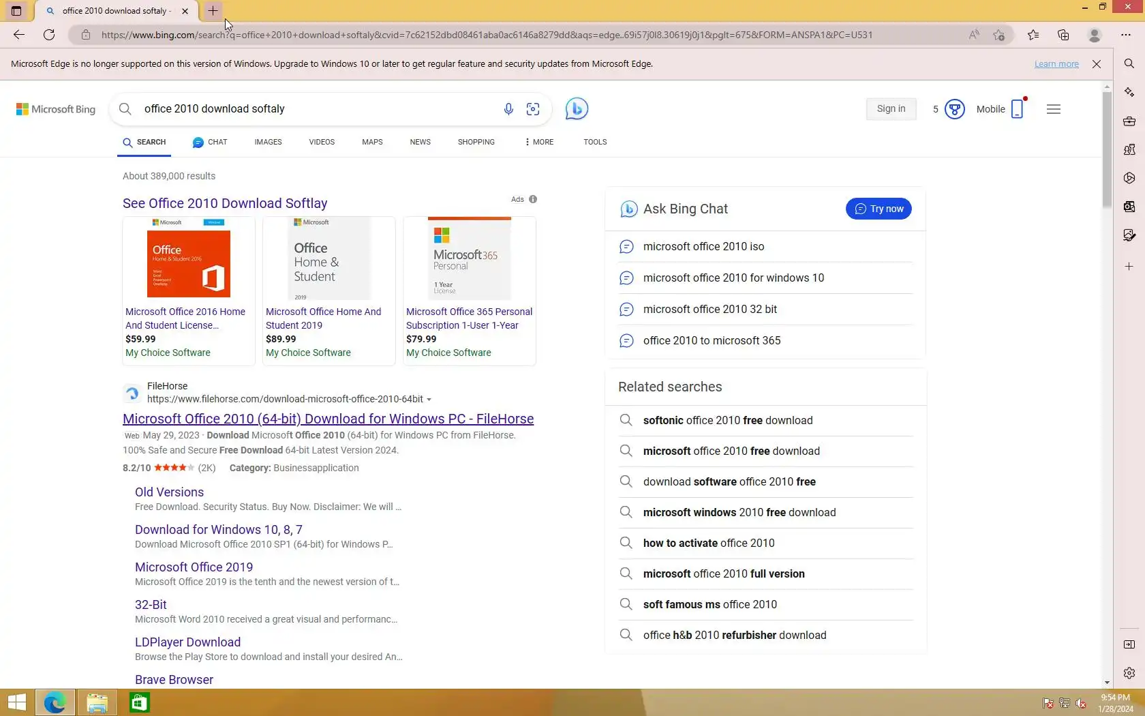Ask Bing Chat about microsoft office 2010 iso
This screenshot has width=1145, height=716.
[x=765, y=247]
